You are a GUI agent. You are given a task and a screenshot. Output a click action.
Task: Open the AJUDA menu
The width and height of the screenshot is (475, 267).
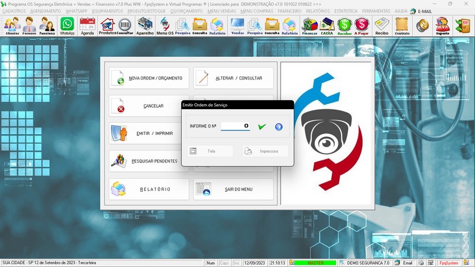pyautogui.click(x=401, y=11)
